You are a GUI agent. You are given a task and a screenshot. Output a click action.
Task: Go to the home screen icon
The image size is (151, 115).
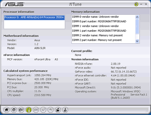(7, 110)
